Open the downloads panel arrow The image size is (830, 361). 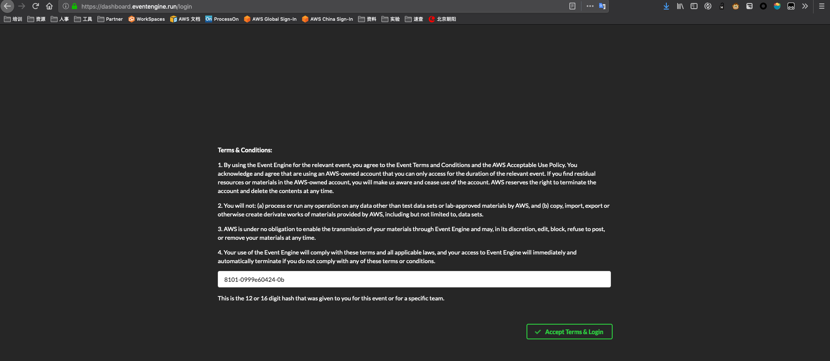click(666, 6)
